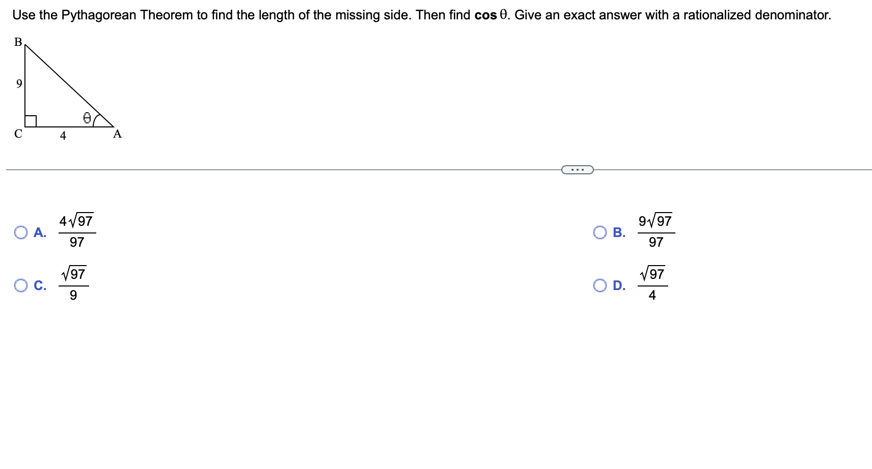Select answer choice C radio button
The height and width of the screenshot is (469, 872).
click(20, 286)
